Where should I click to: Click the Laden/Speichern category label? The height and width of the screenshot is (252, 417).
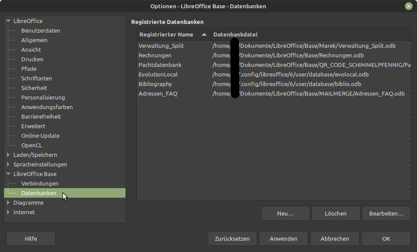pyautogui.click(x=35, y=155)
